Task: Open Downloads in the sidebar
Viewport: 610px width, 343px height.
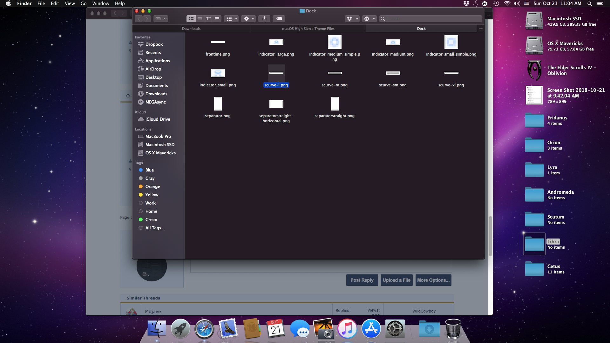Action: coord(156,94)
